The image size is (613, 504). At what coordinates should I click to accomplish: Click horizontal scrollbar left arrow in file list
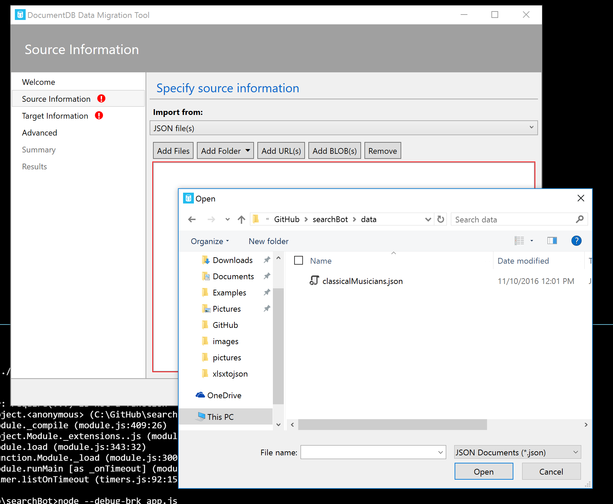(292, 425)
